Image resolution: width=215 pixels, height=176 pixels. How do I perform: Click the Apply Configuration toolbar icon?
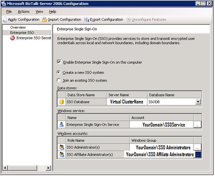pos(5,19)
